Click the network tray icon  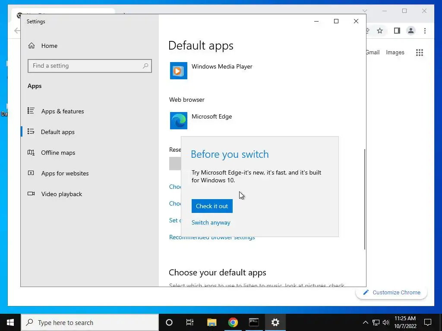pos(376,322)
